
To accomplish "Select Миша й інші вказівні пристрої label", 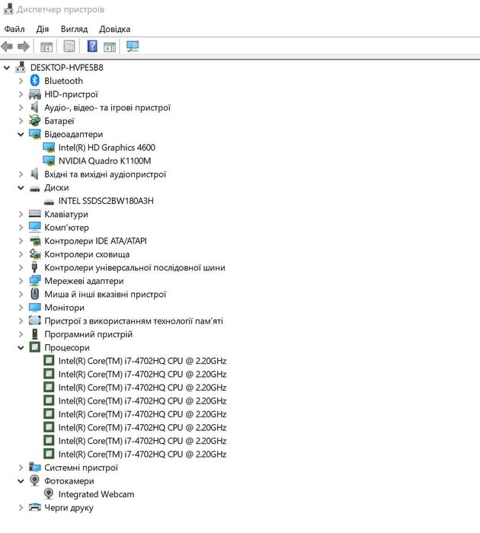I will click(105, 294).
